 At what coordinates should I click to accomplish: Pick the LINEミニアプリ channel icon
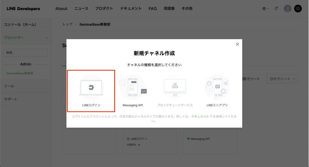point(217,87)
